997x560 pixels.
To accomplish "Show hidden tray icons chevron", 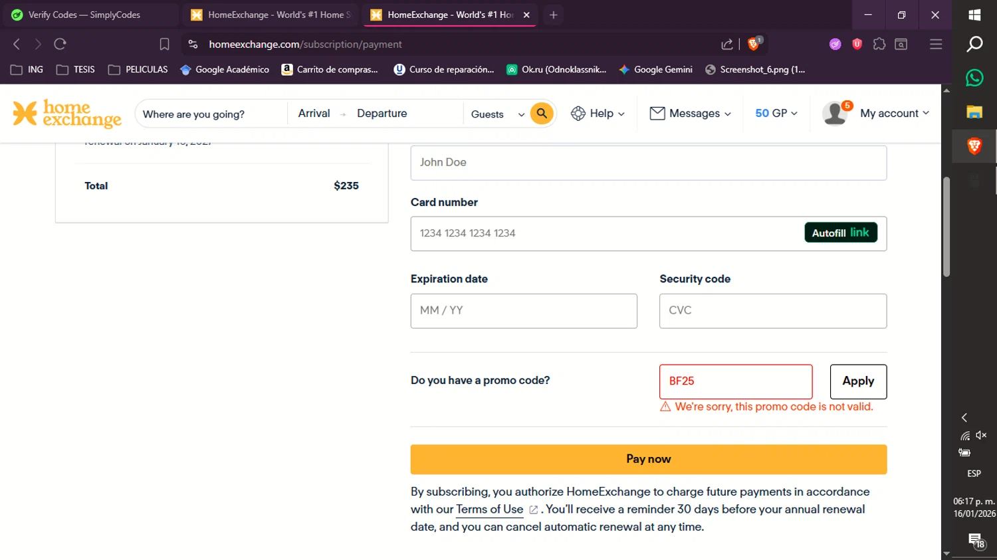I will coord(964,418).
